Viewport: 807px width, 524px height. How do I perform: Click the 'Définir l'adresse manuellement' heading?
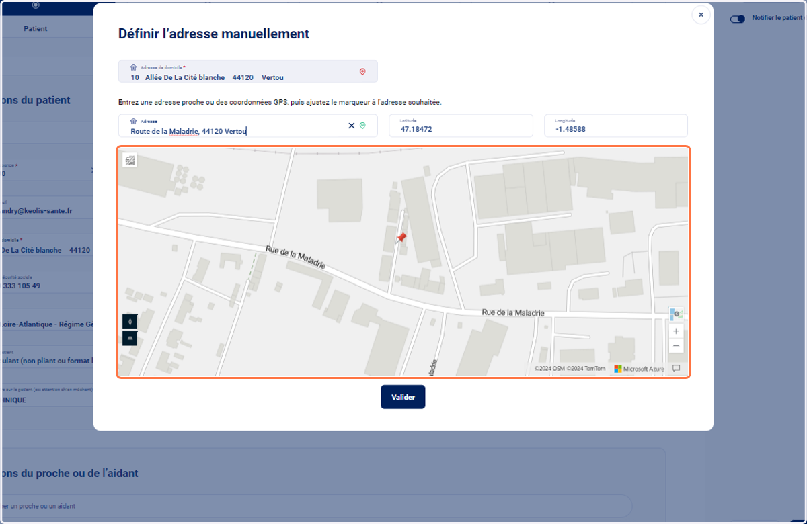tap(214, 34)
